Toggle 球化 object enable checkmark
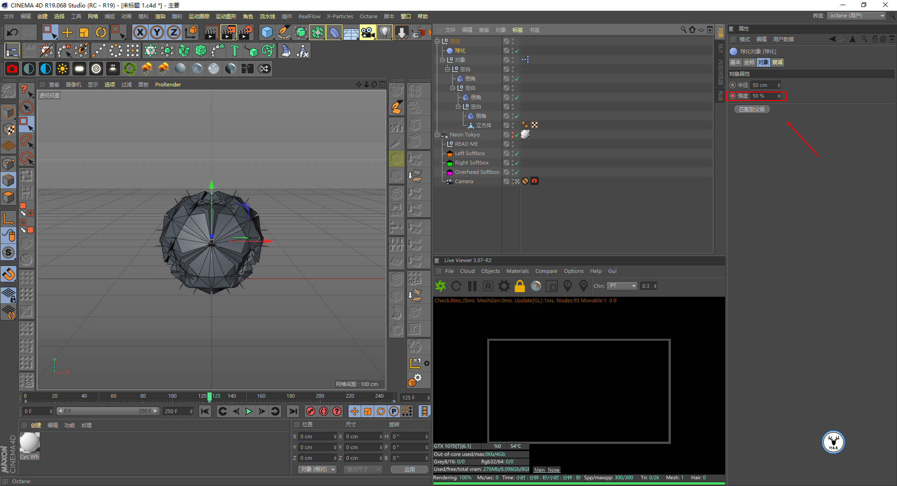897x486 pixels. [517, 51]
